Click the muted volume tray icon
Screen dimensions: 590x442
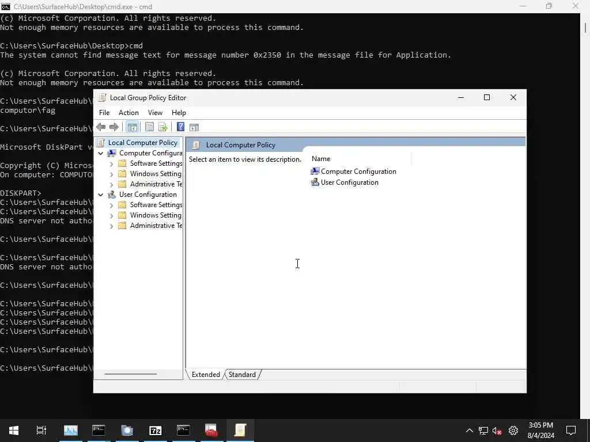497,430
